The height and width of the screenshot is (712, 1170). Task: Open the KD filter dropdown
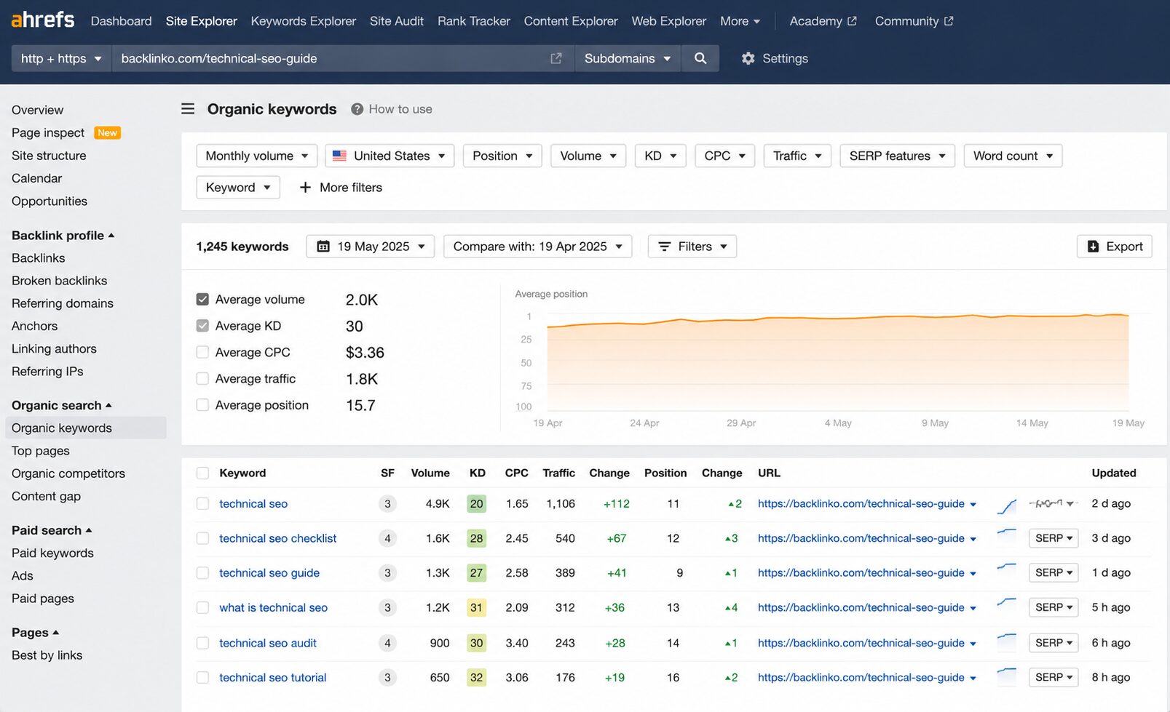660,156
